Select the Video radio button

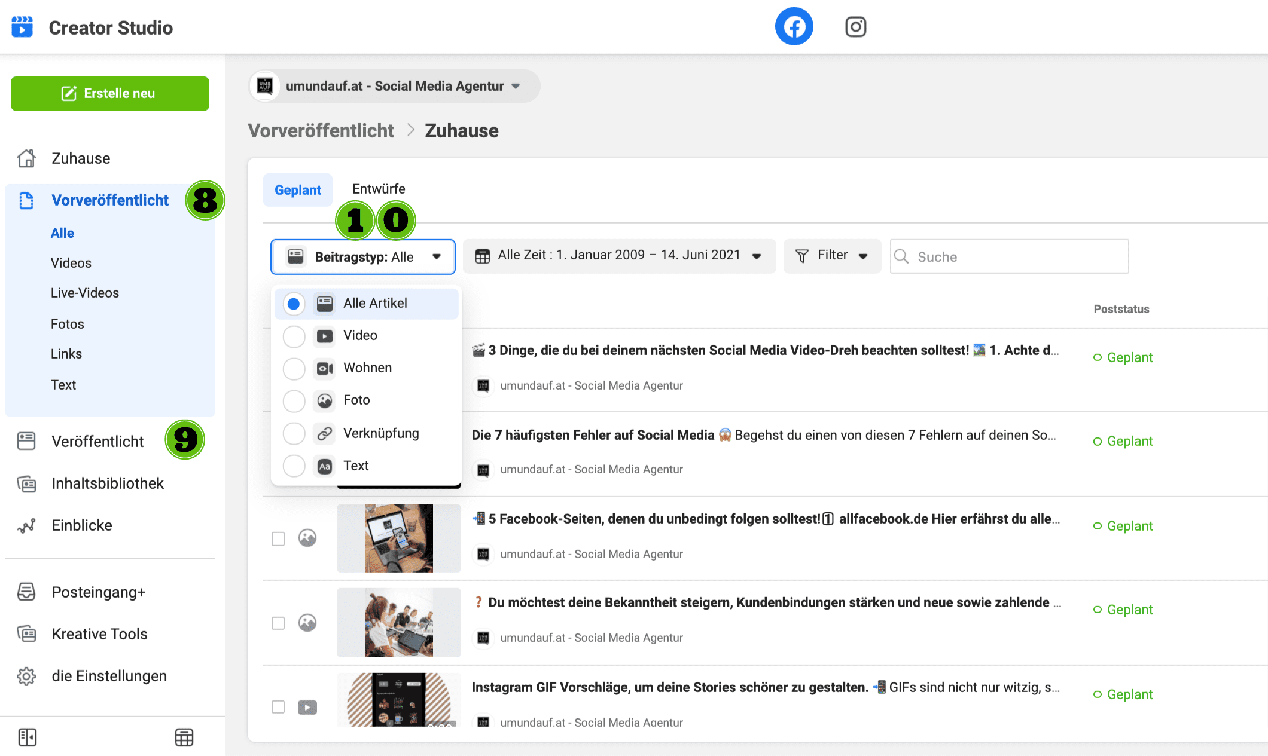click(294, 336)
